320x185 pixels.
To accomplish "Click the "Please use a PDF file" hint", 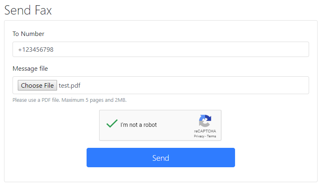I will coord(36,100).
